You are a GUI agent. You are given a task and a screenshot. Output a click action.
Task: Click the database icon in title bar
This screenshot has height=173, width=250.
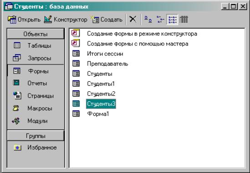click(9, 6)
